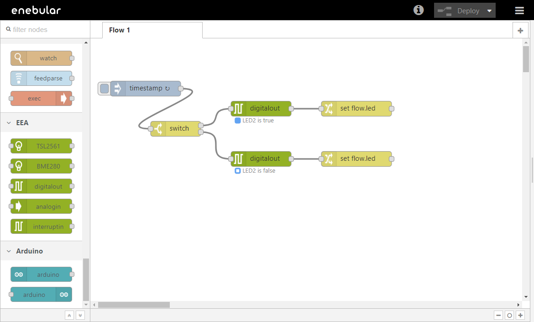Select the TSL2561 sensor node
Screen dimensions: 534x322
pyautogui.click(x=42, y=147)
